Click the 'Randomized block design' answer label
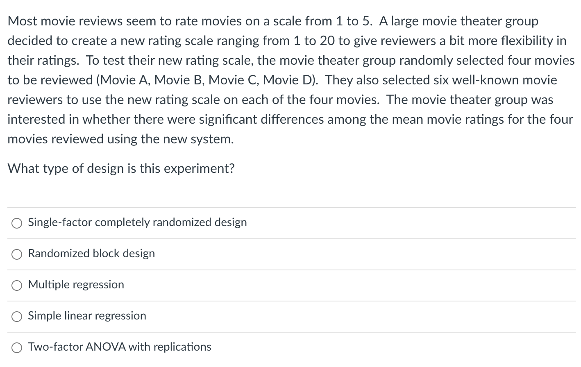The width and height of the screenshot is (581, 367). [91, 253]
